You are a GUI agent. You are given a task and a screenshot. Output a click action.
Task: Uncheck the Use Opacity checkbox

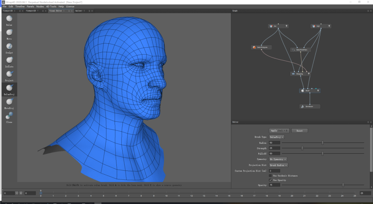[x=270, y=180]
